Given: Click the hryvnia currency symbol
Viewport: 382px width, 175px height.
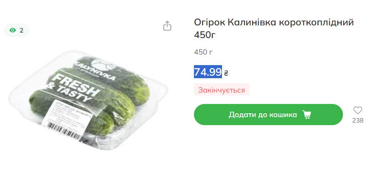Looking at the screenshot, I should (226, 73).
